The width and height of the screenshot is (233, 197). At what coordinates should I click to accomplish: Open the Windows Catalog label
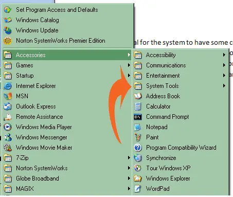38,20
